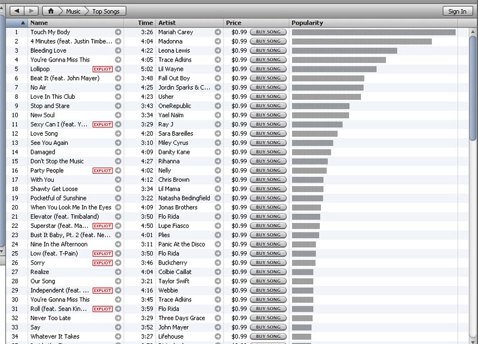Click the Sign In button

pos(457,11)
